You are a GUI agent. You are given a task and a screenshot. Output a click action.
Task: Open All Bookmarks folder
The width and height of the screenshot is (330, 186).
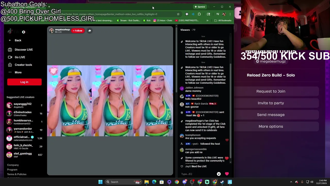(223, 20)
